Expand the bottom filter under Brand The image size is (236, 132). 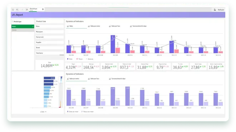(x=49, y=53)
